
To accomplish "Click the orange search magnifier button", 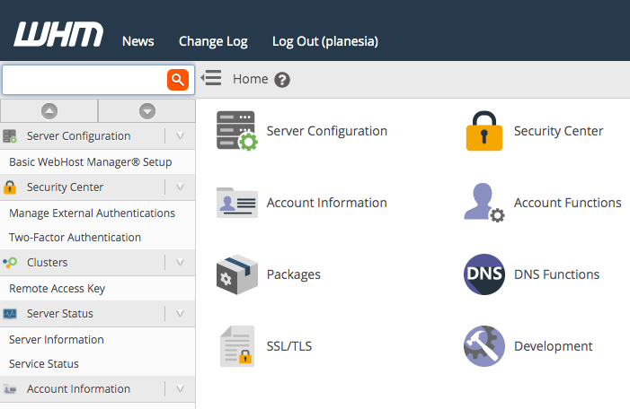I will [x=178, y=80].
